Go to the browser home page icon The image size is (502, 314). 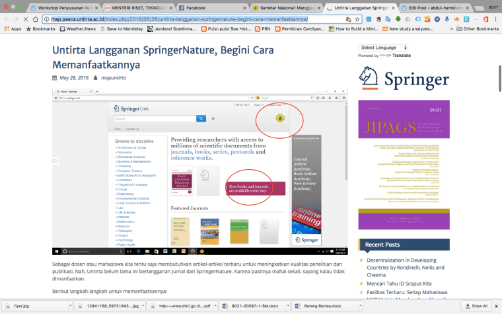click(35, 19)
